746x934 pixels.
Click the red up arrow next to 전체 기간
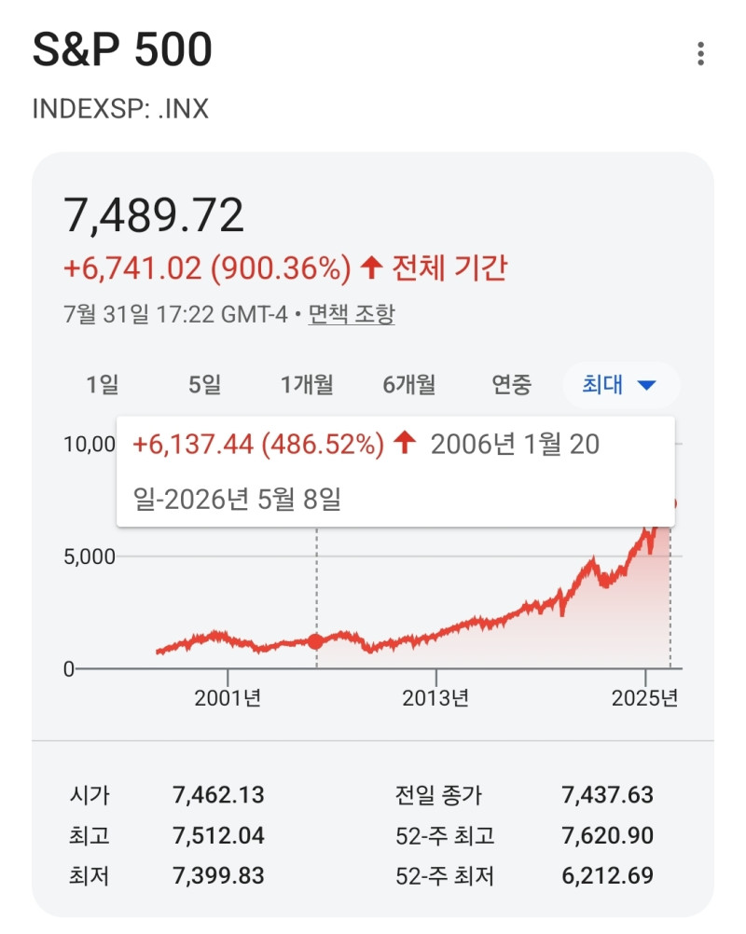[371, 268]
